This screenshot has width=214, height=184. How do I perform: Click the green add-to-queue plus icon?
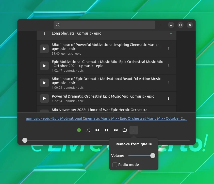(79, 130)
